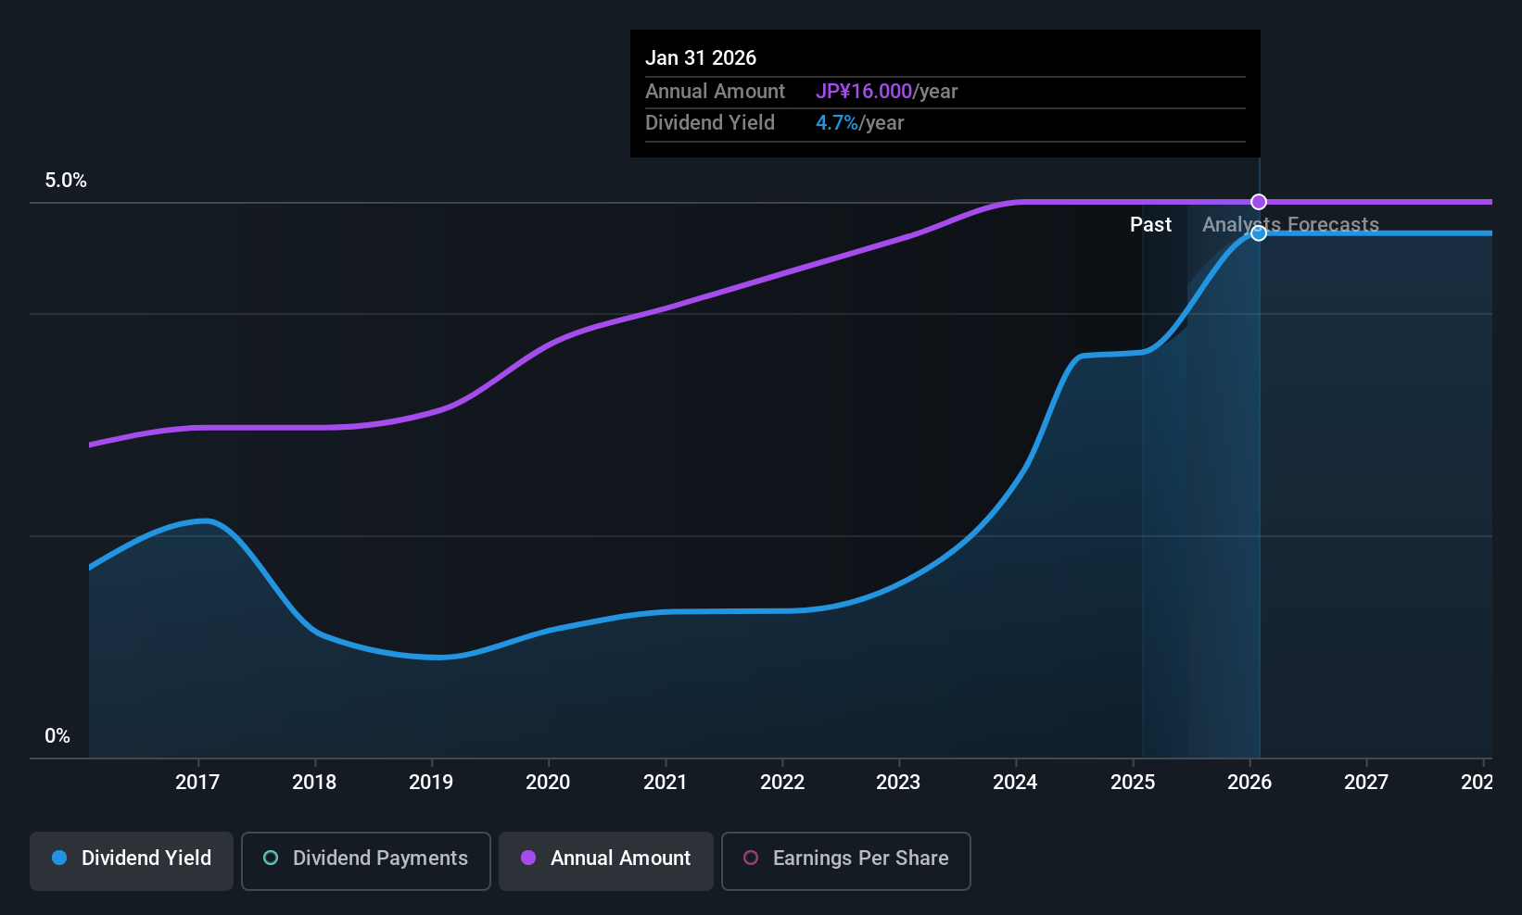
Task: Click the 2025 x-axis label
Action: pos(1133,783)
